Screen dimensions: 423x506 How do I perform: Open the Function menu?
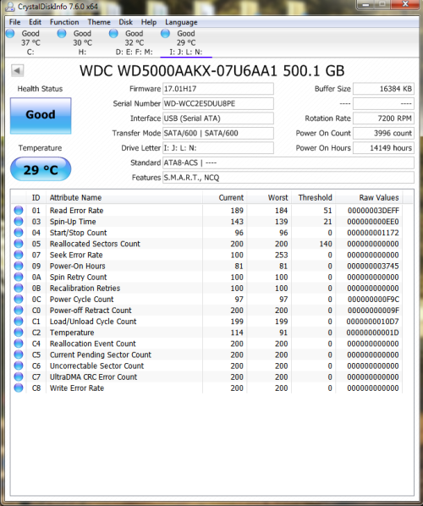pyautogui.click(x=64, y=22)
